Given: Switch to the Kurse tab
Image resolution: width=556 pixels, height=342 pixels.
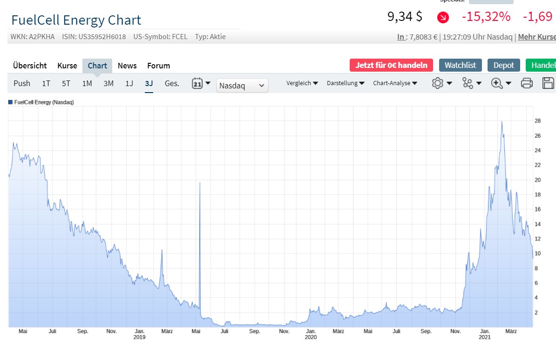Looking at the screenshot, I should 67,66.
